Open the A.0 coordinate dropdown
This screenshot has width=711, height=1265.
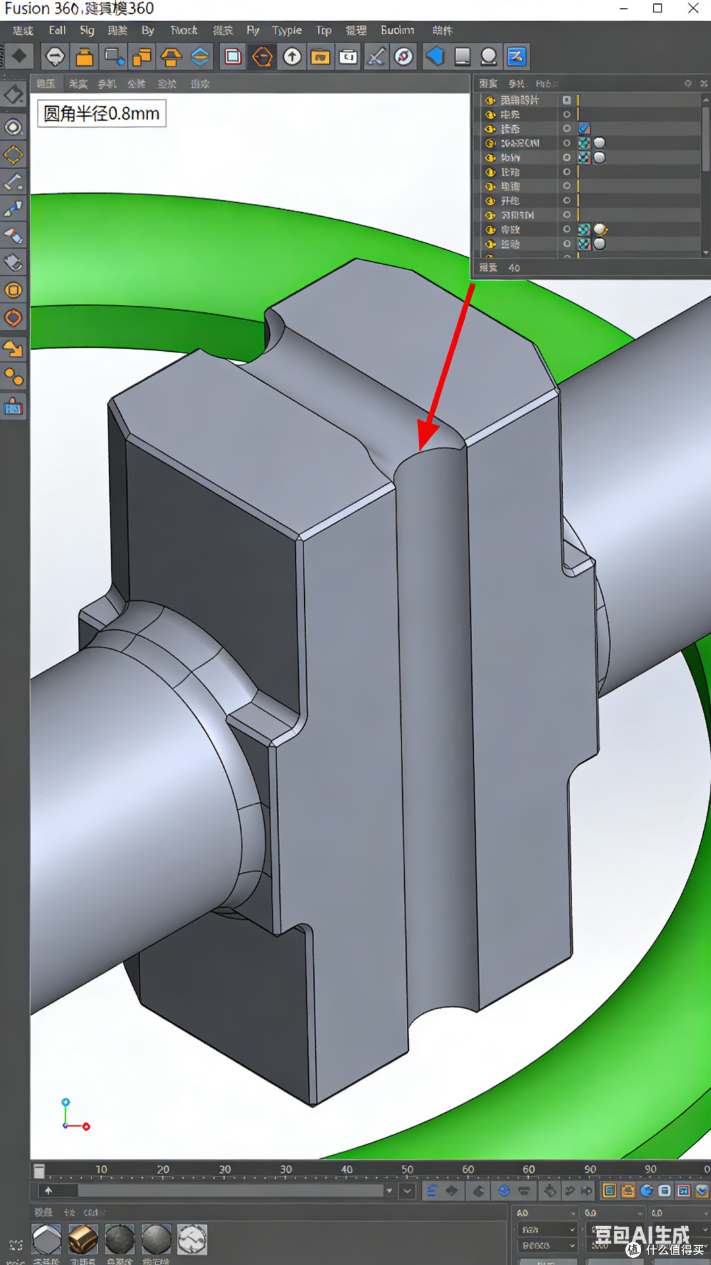[545, 1213]
